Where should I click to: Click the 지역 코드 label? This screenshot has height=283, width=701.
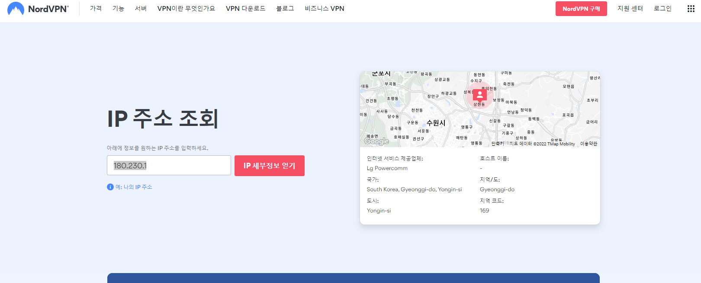tap(492, 201)
